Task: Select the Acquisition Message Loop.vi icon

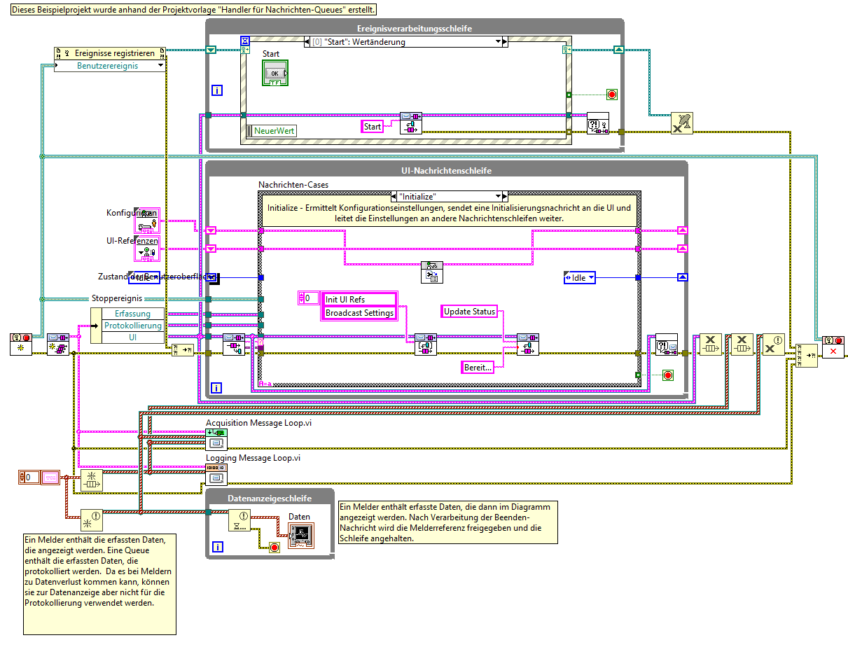Action: click(x=216, y=439)
